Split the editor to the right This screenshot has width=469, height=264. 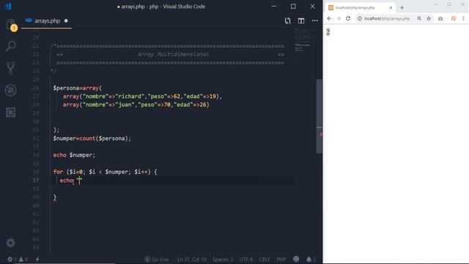pos(301,21)
